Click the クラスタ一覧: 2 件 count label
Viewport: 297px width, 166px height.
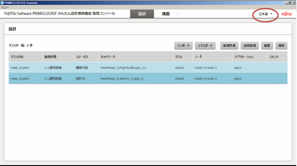(x=20, y=45)
